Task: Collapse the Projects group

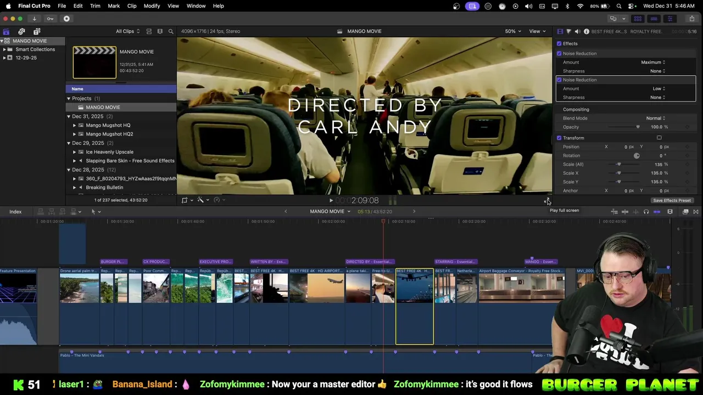Action: point(69,98)
